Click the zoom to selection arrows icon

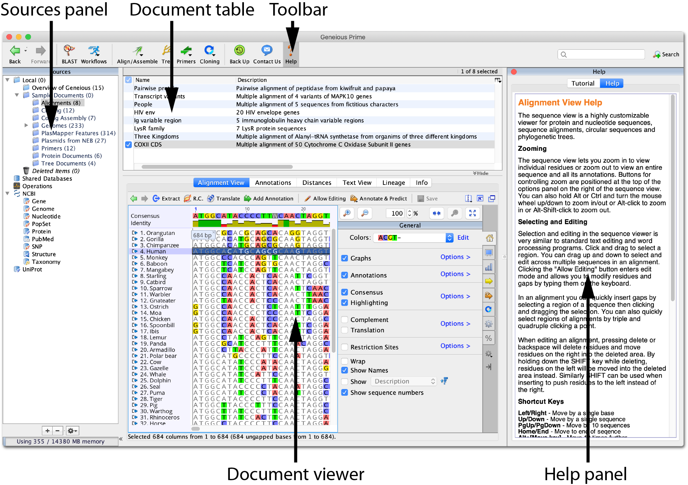coord(437,213)
